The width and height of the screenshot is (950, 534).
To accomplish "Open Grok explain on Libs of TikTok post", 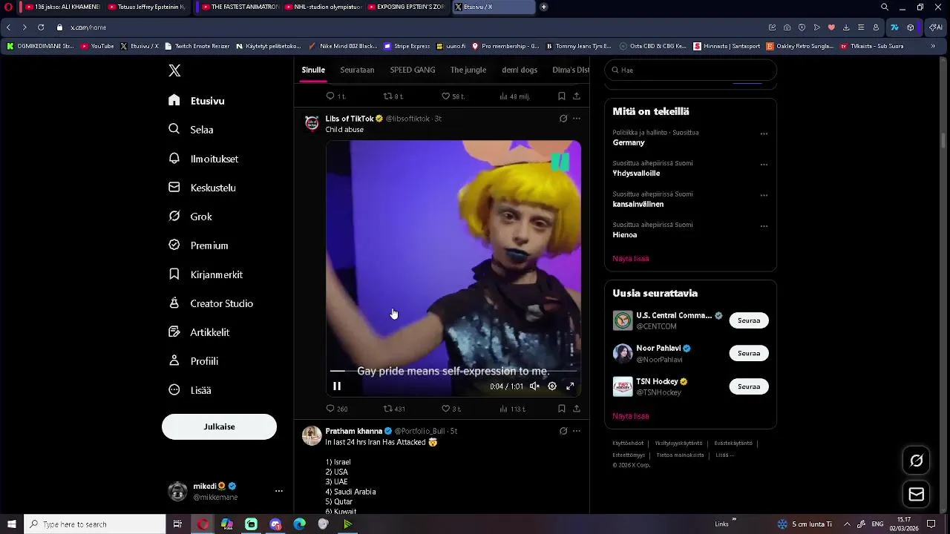I will point(563,119).
